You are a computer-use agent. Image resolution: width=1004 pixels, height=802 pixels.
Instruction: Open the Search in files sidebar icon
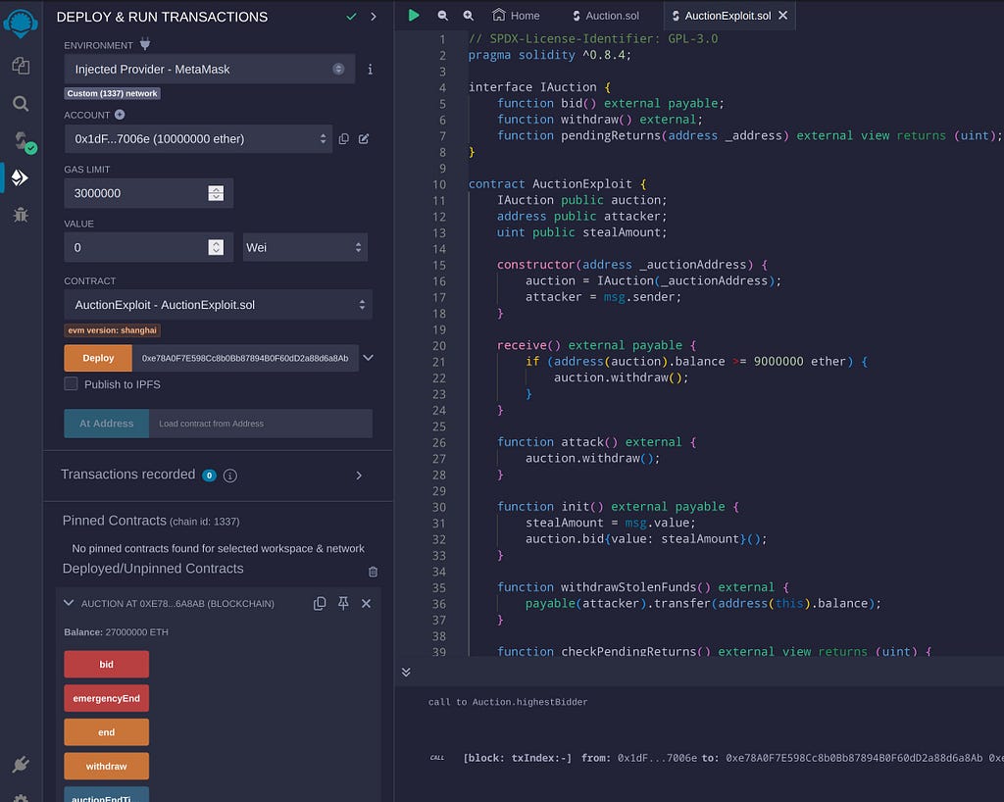[x=21, y=104]
